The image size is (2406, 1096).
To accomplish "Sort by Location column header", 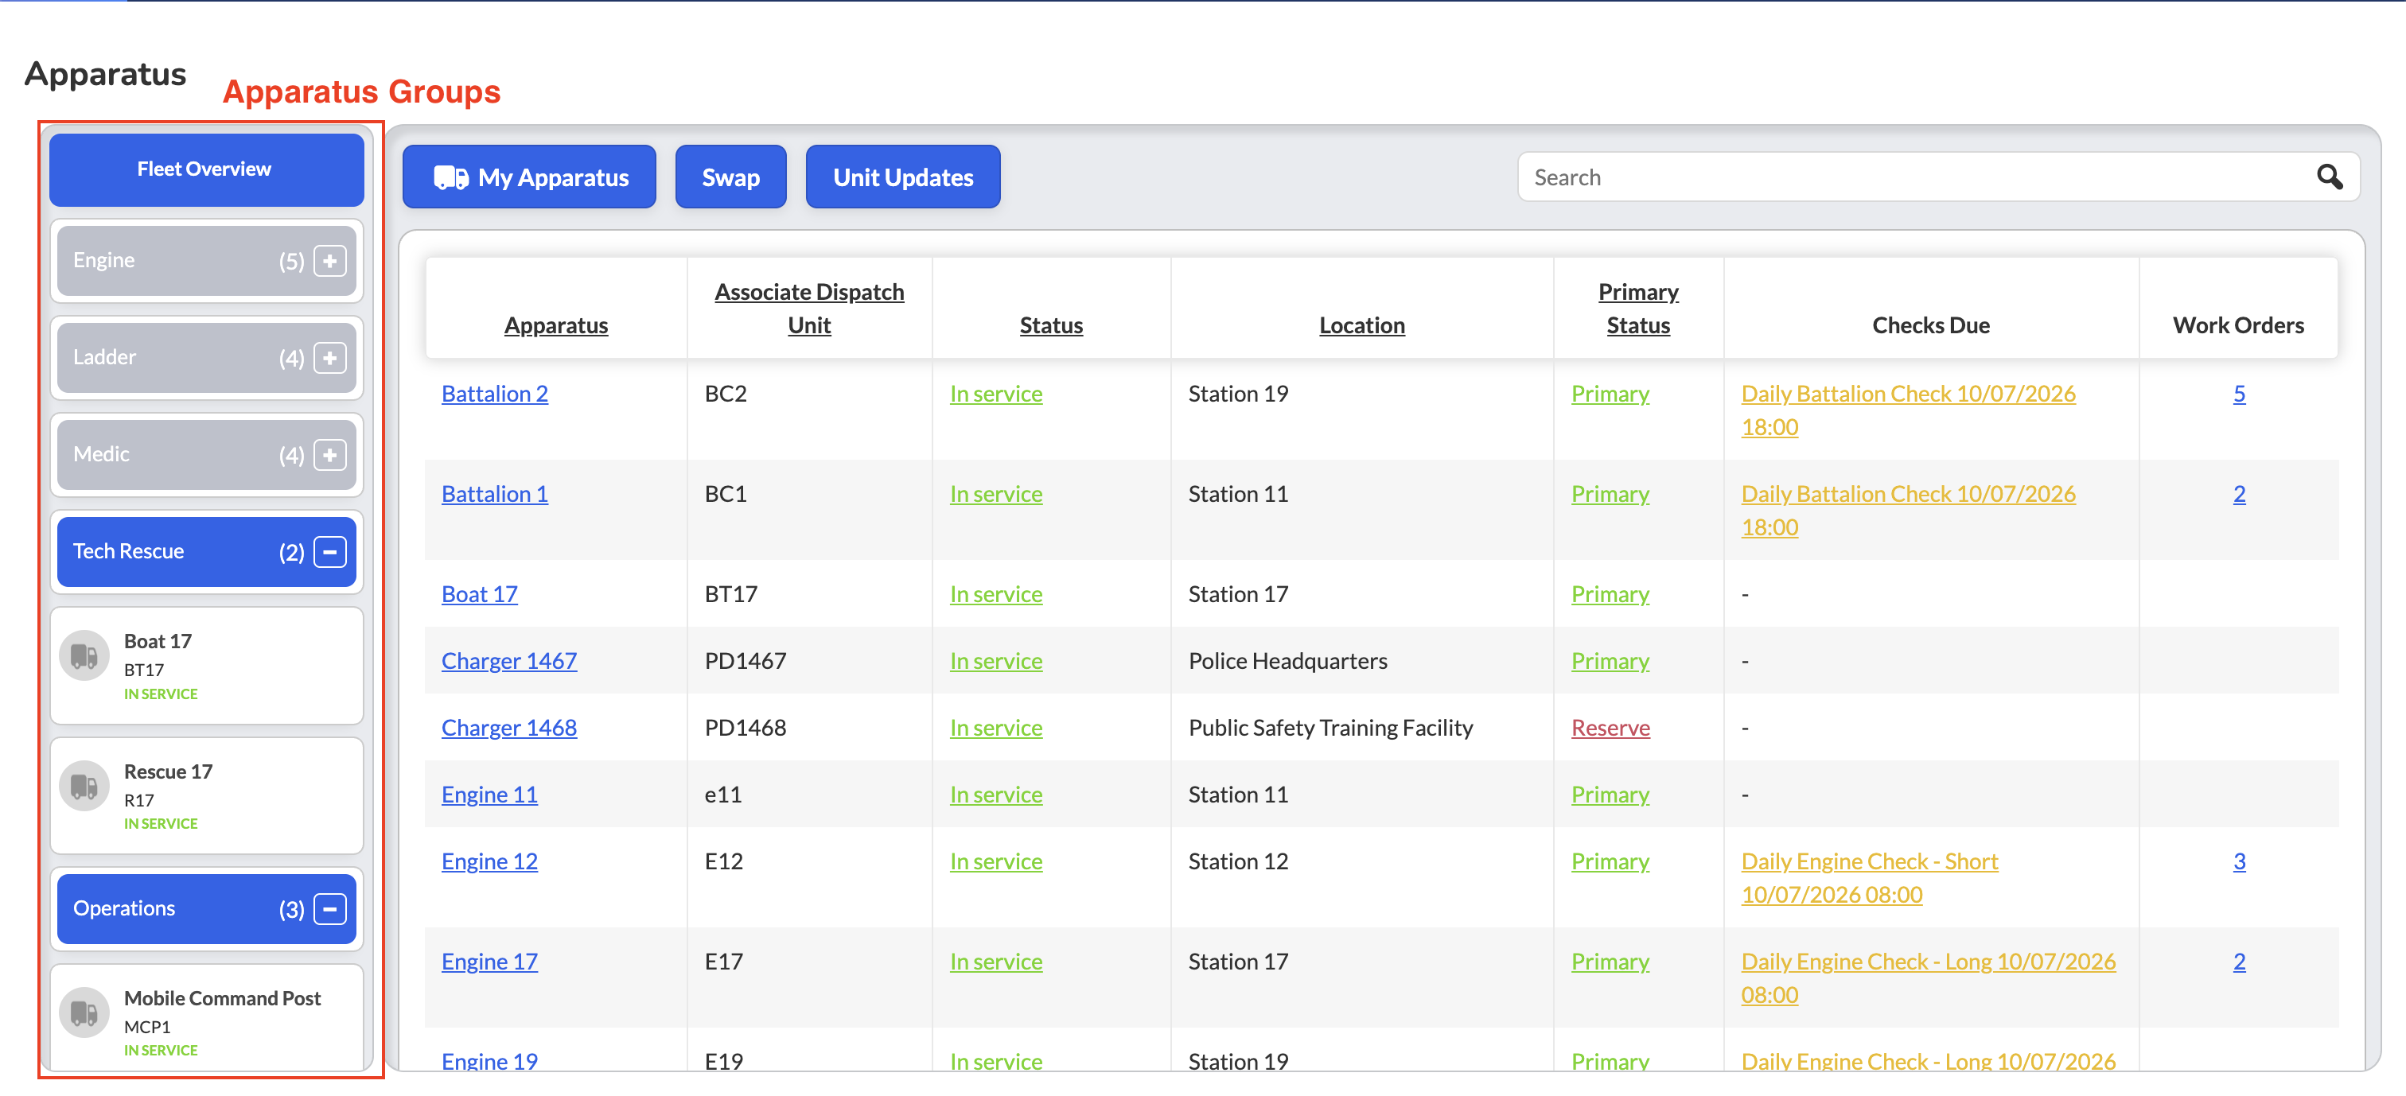I will (1362, 326).
